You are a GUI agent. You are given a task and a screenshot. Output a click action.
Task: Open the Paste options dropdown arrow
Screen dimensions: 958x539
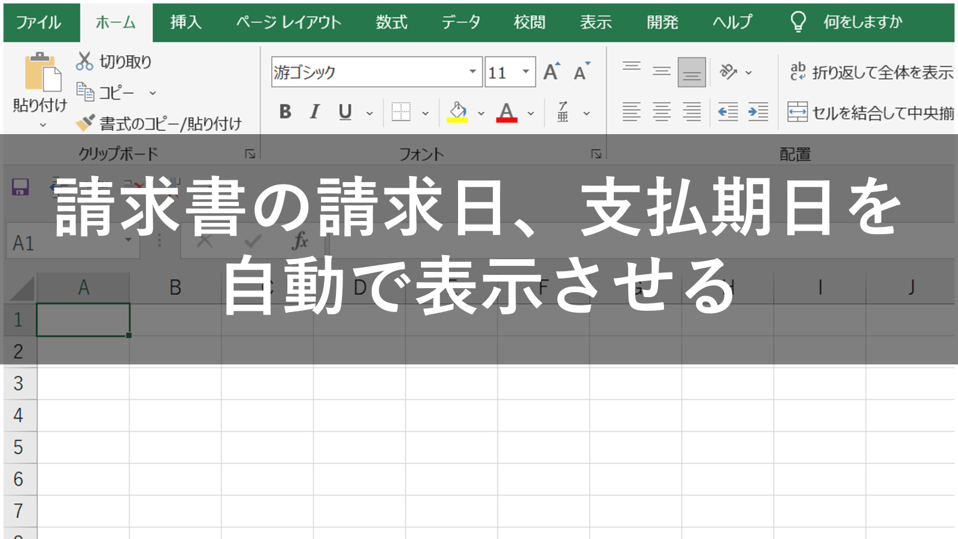point(43,125)
